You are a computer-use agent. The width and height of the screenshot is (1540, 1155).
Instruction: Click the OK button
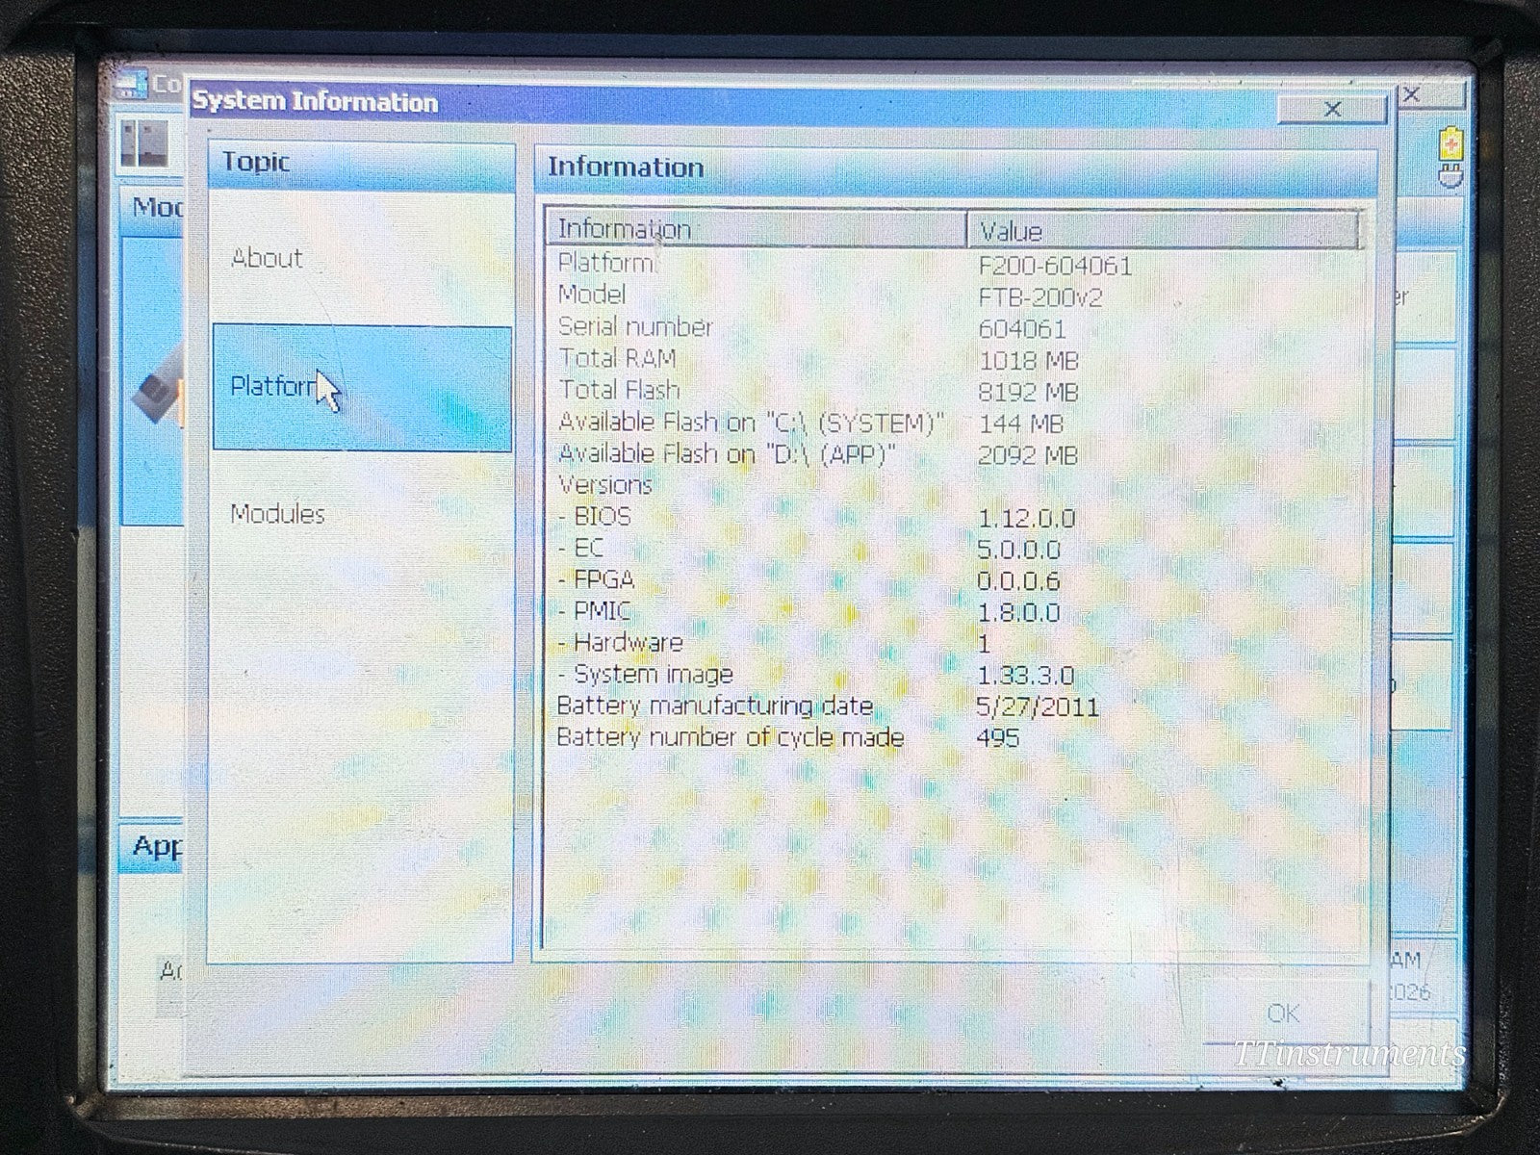(x=1283, y=1013)
